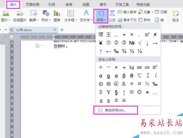Insert the → right arrow symbol
The width and height of the screenshot is (183, 138).
(x=155, y=43)
